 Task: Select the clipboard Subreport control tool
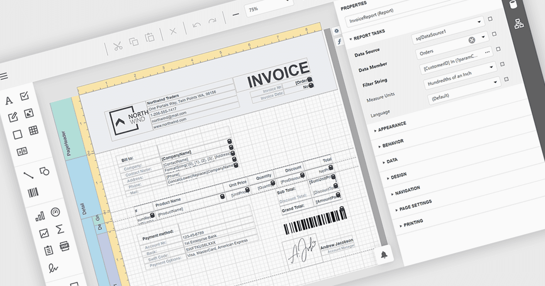coord(49,250)
